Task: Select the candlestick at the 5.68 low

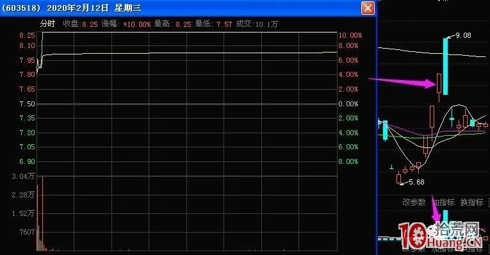Action: tap(399, 178)
